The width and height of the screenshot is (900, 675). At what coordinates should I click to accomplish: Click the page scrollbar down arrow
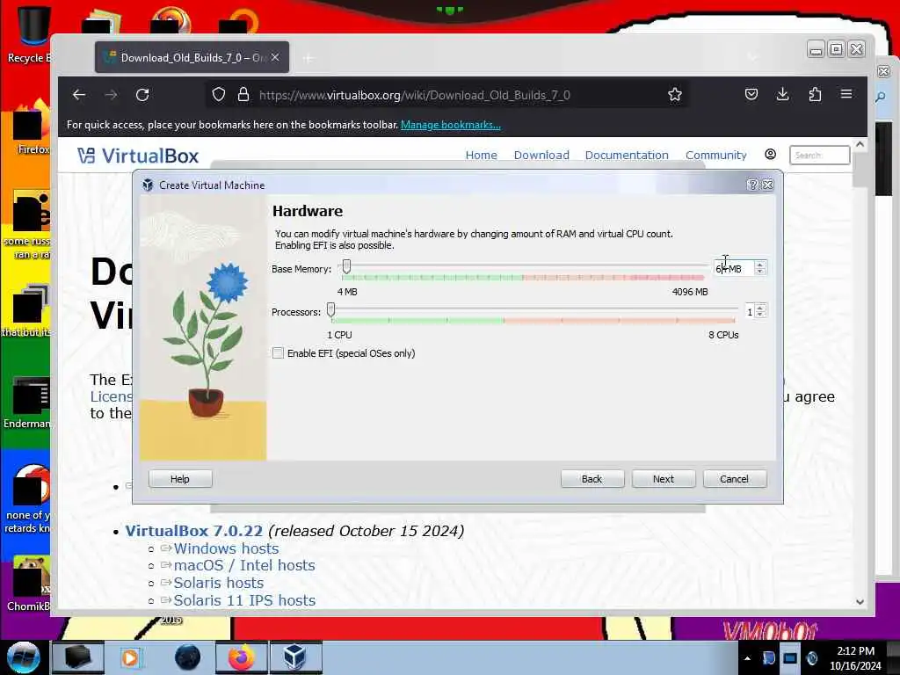coord(860,601)
